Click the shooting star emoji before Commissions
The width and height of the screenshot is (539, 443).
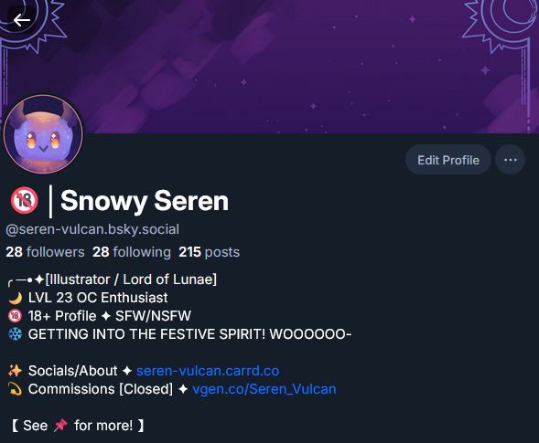click(16, 389)
